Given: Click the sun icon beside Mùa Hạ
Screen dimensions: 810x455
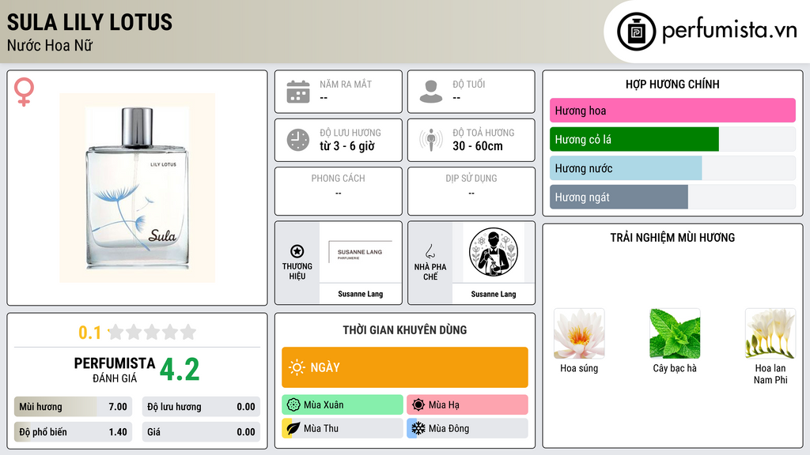Looking at the screenshot, I should tap(418, 404).
